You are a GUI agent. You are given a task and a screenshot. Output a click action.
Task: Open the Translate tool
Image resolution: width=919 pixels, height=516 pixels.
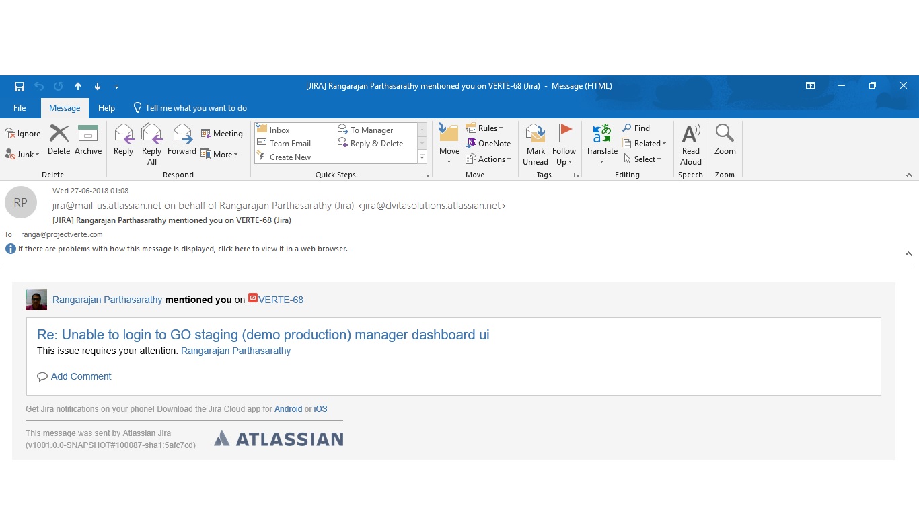(x=602, y=144)
